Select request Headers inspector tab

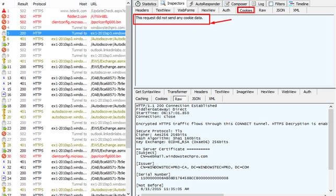(x=142, y=10)
